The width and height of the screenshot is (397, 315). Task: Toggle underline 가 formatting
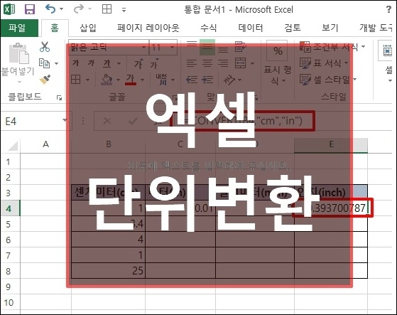(x=107, y=63)
